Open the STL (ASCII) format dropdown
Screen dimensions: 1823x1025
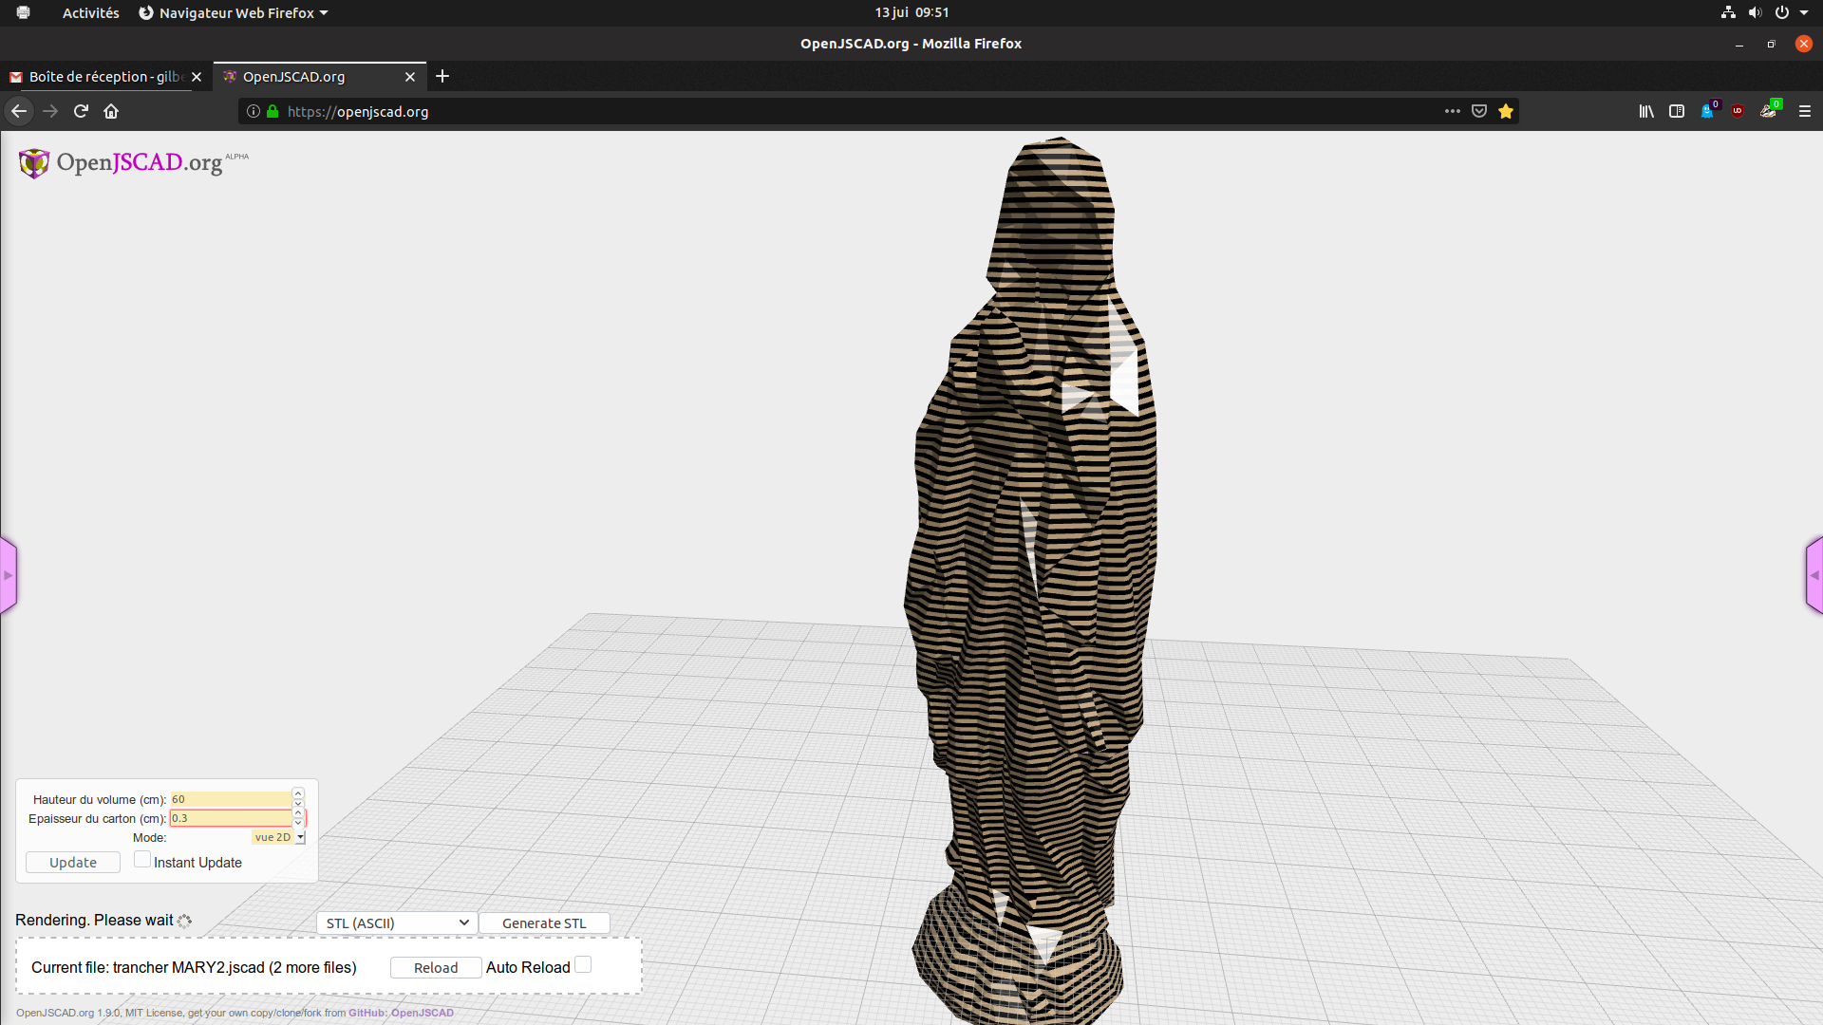[395, 922]
